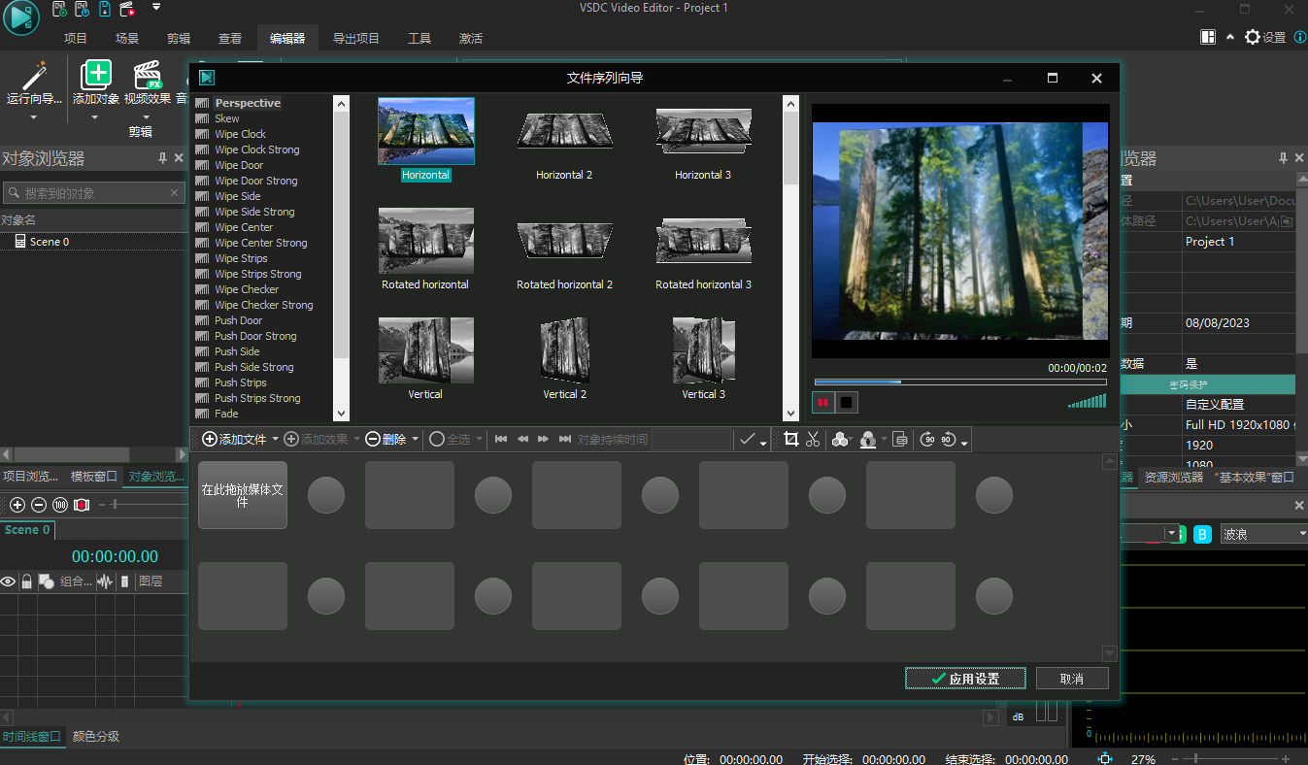Click the drop media files here tile

(243, 495)
